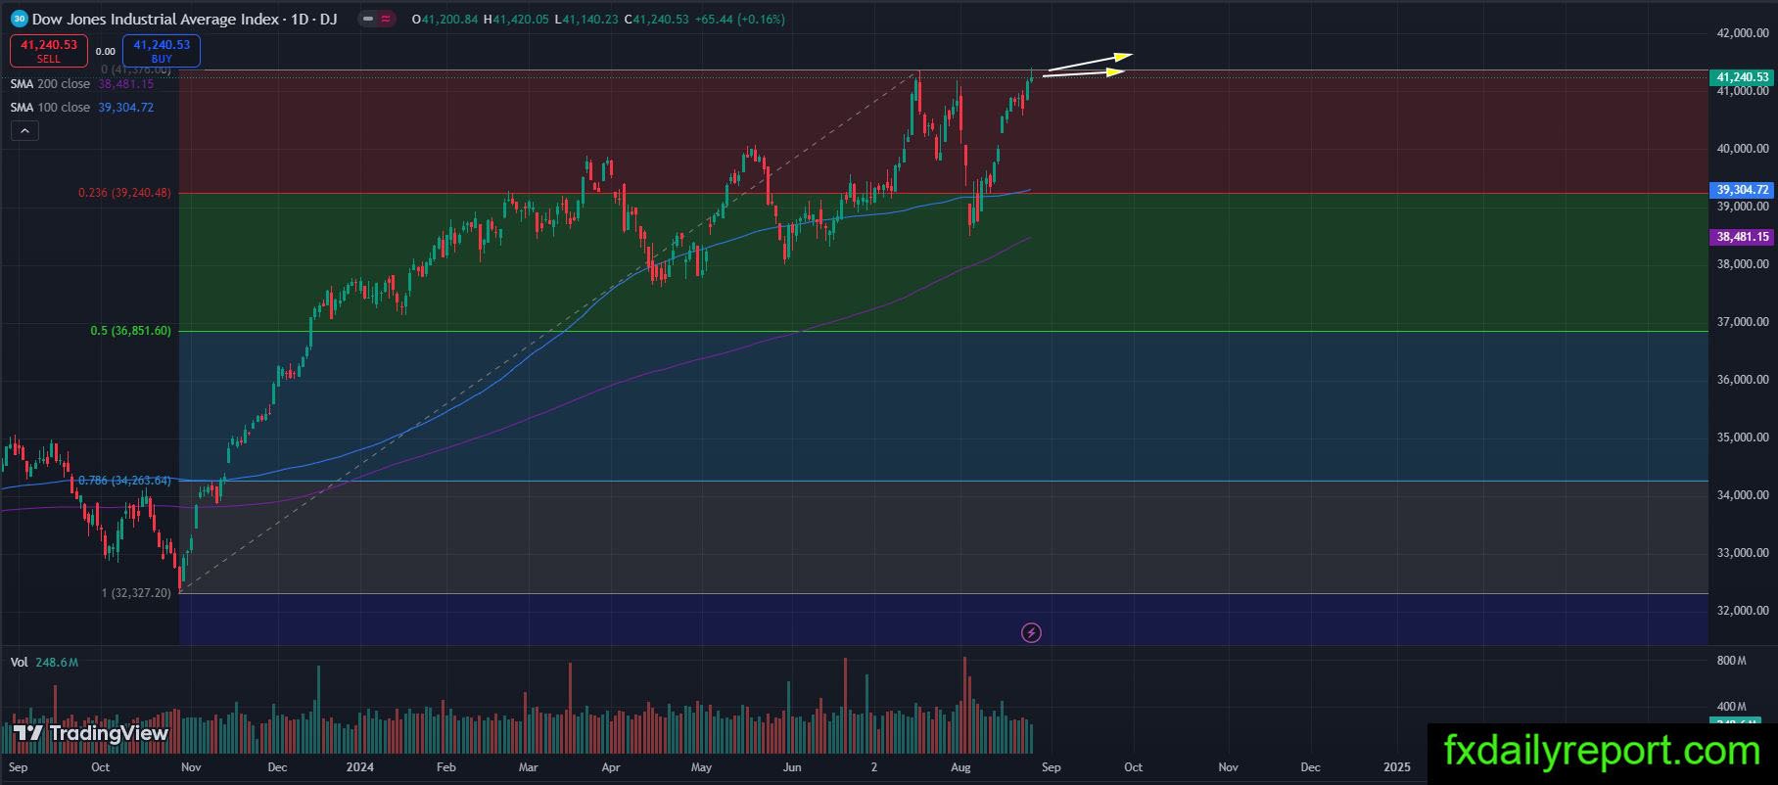Viewport: 1778px width, 785px height.
Task: Select the SMA 200 close legend entry
Action: click(82, 84)
